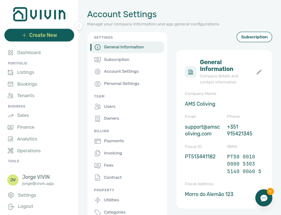Edit General Information with the pencil icon
Screen dimensions: 281x215
(259, 72)
